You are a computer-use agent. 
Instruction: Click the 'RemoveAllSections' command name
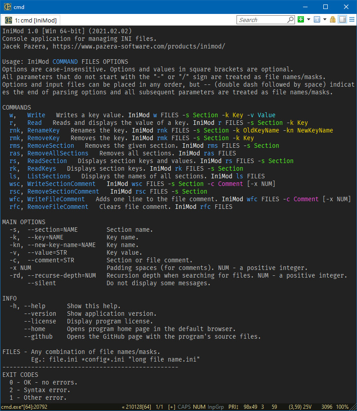(58, 153)
